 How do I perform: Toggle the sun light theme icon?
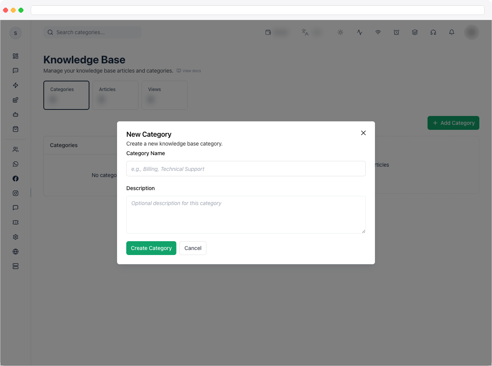340,32
